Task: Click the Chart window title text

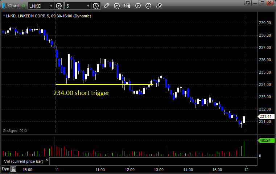Action: point(14,6)
